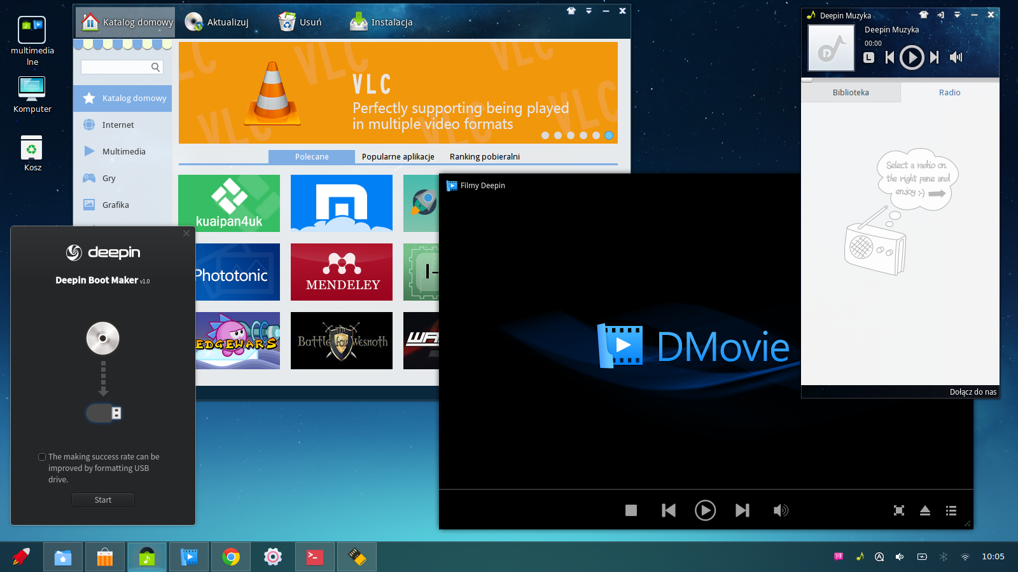Open the multimedia folder on desktop

tap(32, 41)
